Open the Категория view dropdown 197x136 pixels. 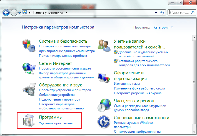163,27
